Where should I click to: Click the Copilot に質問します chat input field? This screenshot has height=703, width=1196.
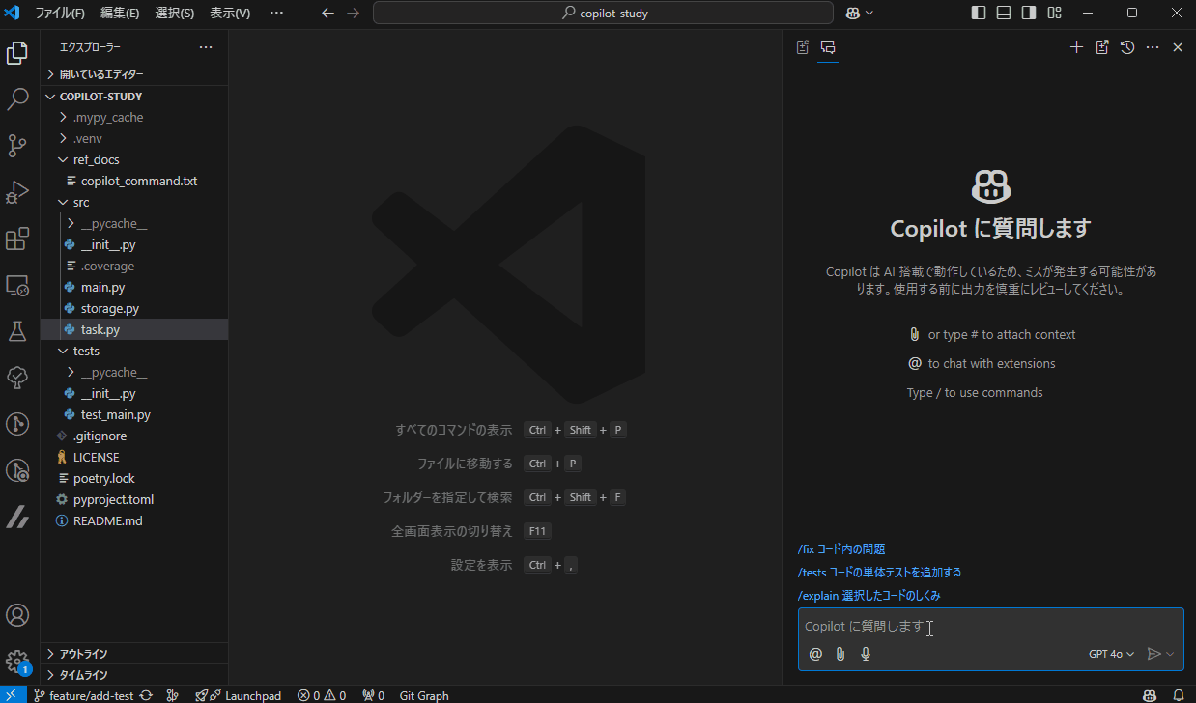click(x=991, y=627)
